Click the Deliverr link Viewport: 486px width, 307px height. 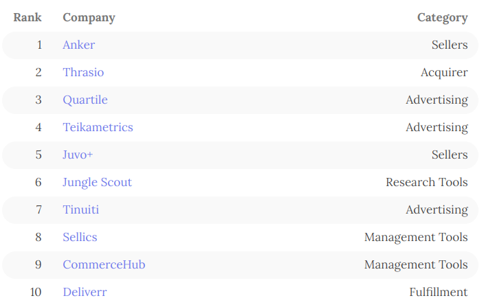[x=85, y=293]
